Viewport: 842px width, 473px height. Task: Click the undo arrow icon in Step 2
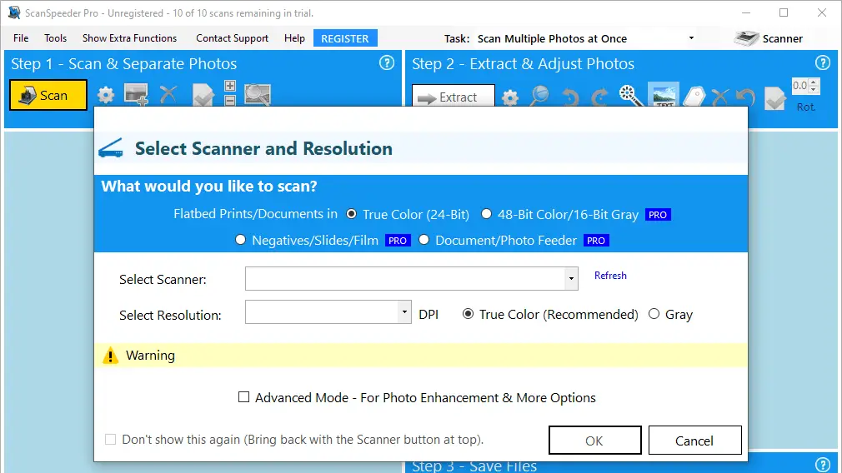pyautogui.click(x=745, y=97)
